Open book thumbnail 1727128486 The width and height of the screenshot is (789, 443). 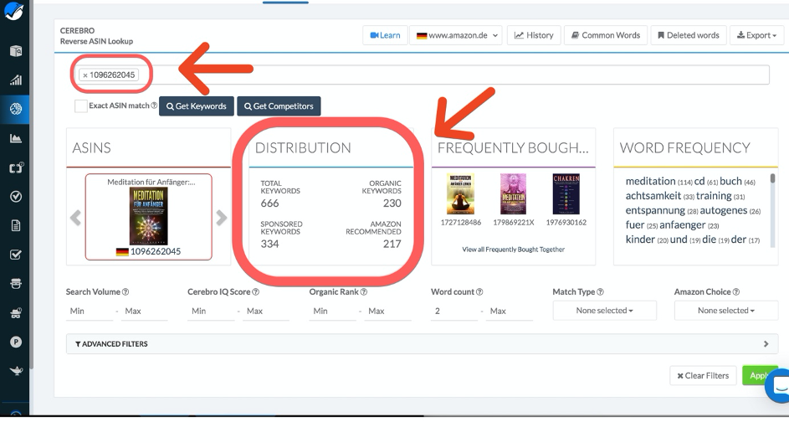(460, 194)
